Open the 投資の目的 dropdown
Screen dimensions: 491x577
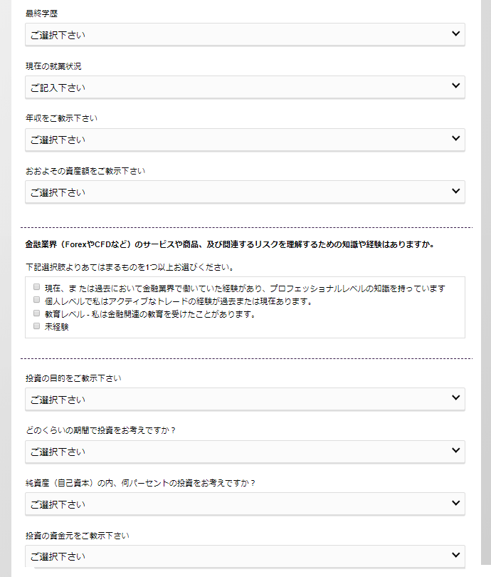pyautogui.click(x=245, y=399)
